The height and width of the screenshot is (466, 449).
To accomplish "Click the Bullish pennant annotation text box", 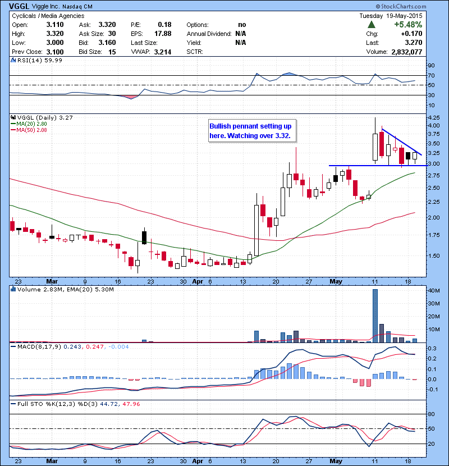I will click(x=252, y=131).
